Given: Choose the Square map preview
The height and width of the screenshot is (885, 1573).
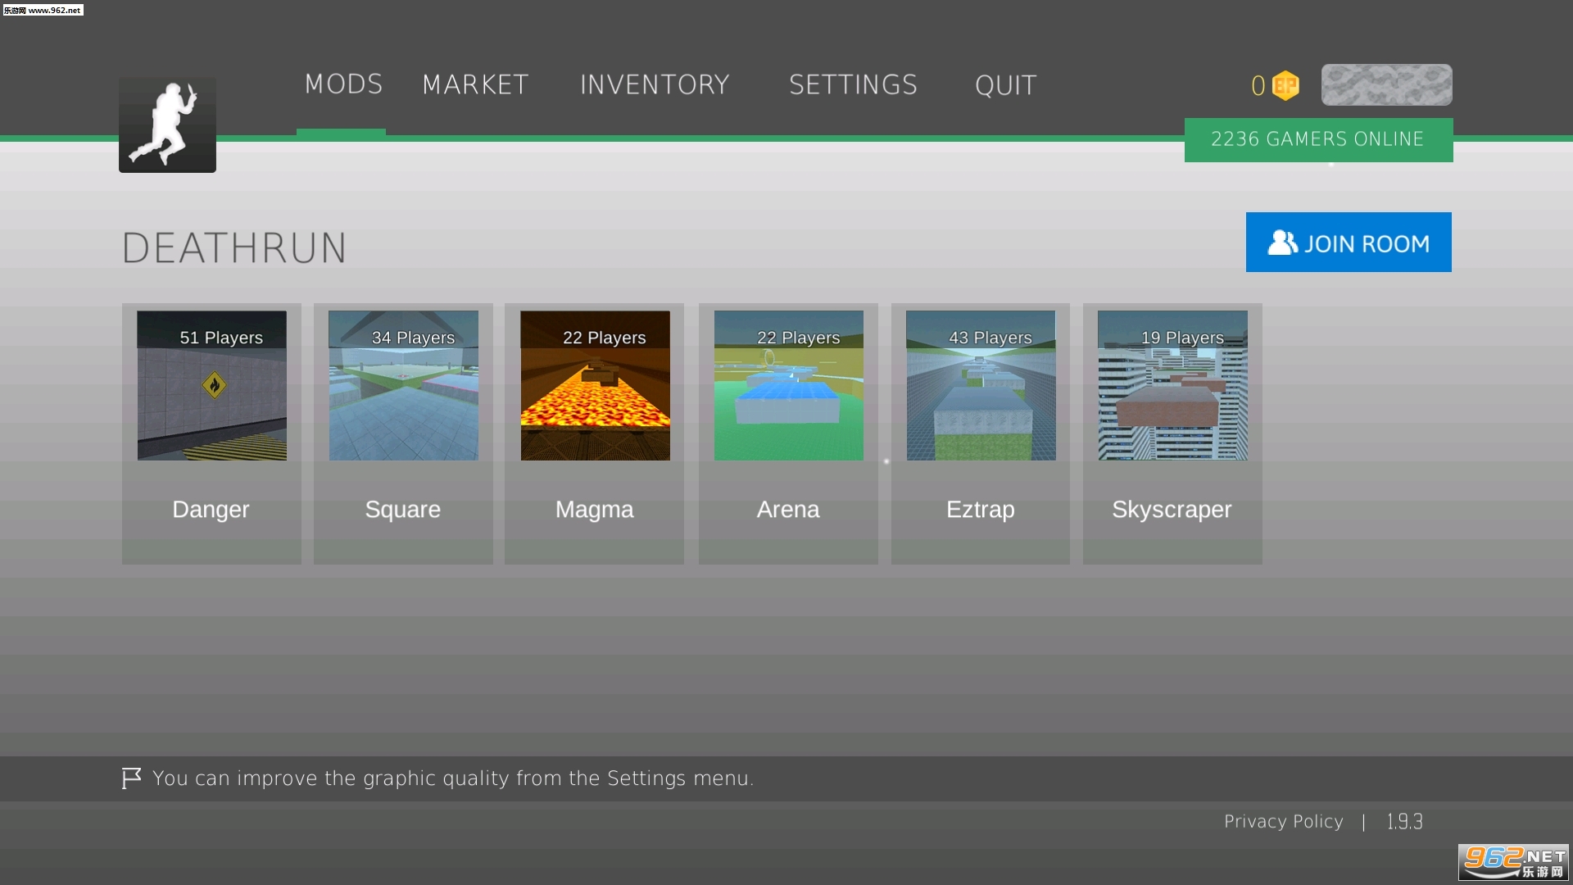Looking at the screenshot, I should point(403,385).
